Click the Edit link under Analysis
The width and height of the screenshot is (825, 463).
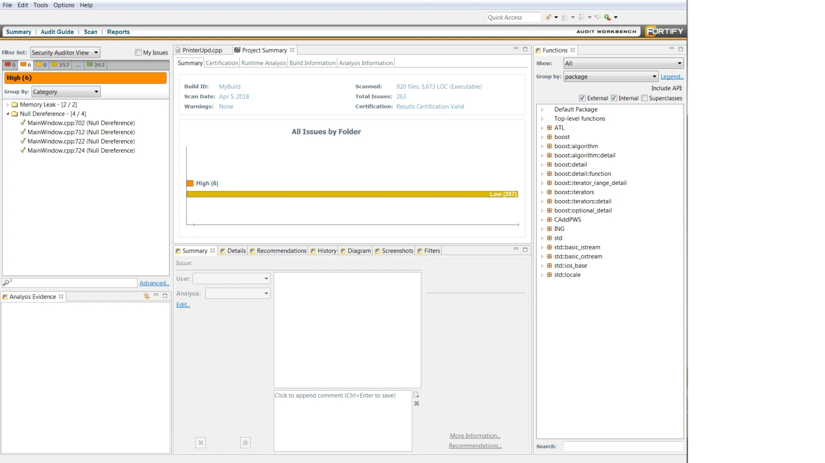point(182,305)
